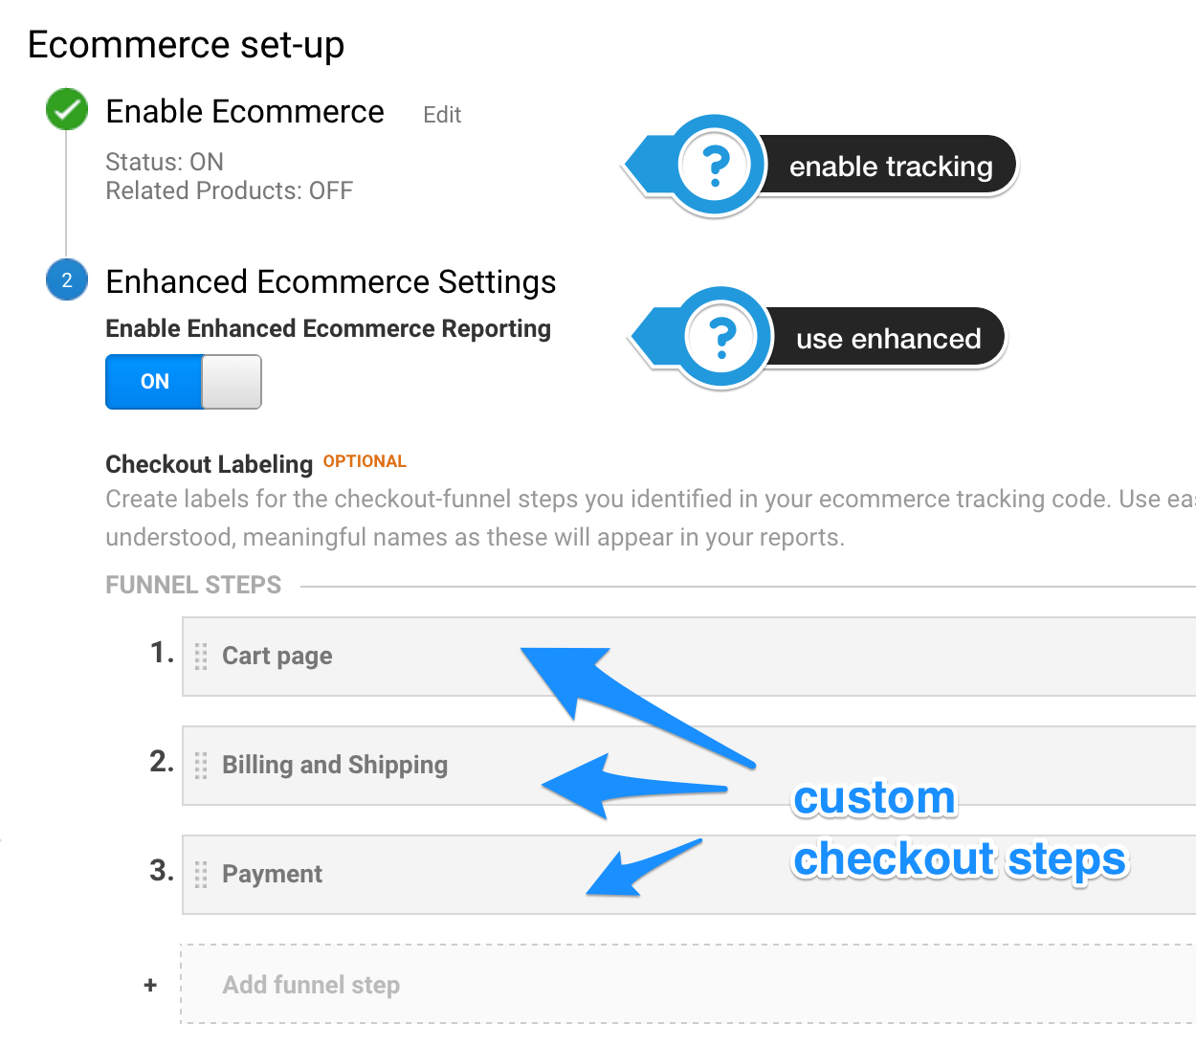Image resolution: width=1196 pixels, height=1047 pixels.
Task: Click the question mark icon for use enhanced
Action: click(719, 337)
